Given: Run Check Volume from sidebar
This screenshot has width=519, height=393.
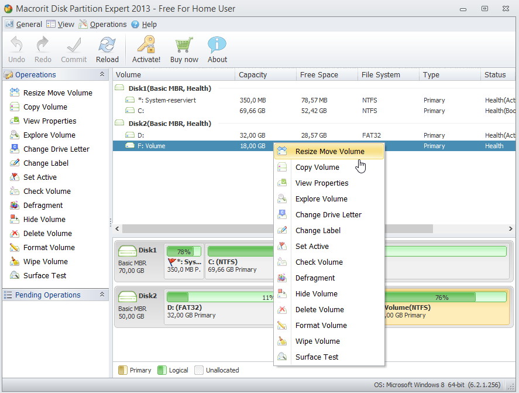Looking at the screenshot, I should click(x=40, y=191).
